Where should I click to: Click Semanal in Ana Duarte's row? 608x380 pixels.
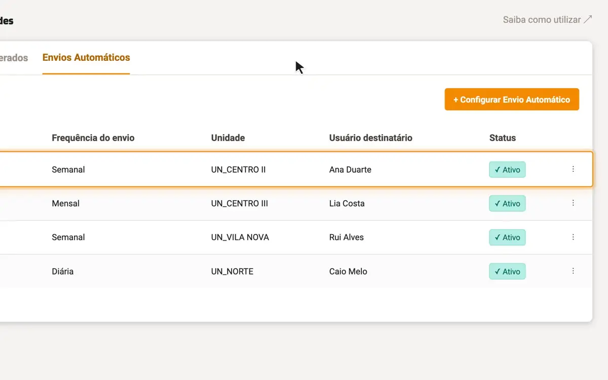68,170
